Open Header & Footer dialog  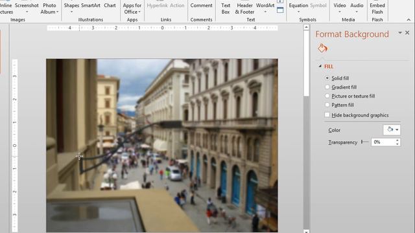(x=244, y=8)
